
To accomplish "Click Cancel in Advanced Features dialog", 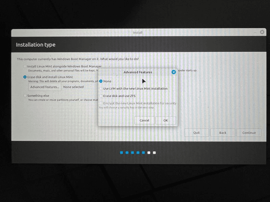I will 144,120.
